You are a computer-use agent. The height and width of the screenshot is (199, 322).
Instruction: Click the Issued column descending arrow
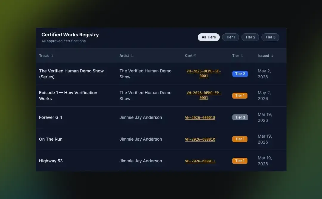click(272, 56)
